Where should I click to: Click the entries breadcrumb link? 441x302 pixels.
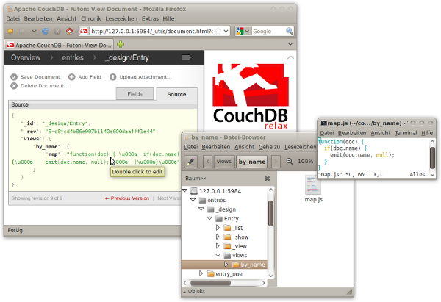[73, 57]
